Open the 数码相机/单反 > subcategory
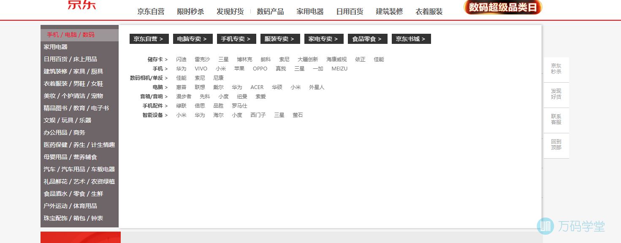 149,78
